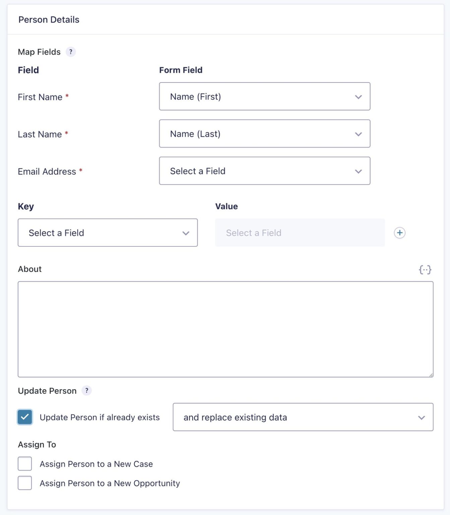The image size is (450, 515).
Task: Select a field for Email Address
Action: (x=265, y=171)
